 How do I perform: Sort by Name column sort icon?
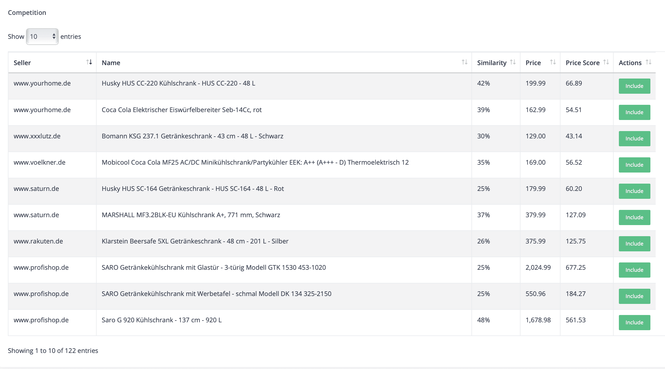(x=464, y=62)
